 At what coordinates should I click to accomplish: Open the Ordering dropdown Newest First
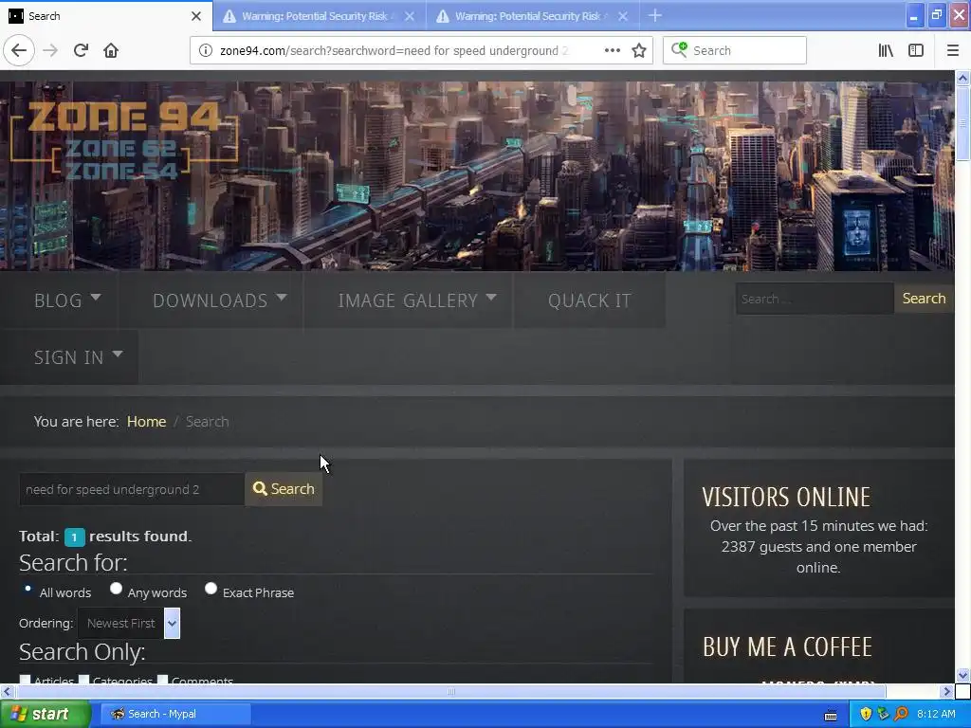coord(129,623)
